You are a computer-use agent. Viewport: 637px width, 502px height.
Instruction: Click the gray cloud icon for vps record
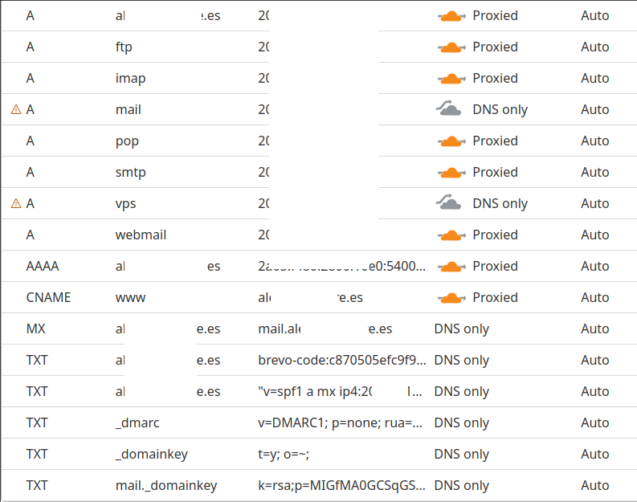tap(448, 202)
